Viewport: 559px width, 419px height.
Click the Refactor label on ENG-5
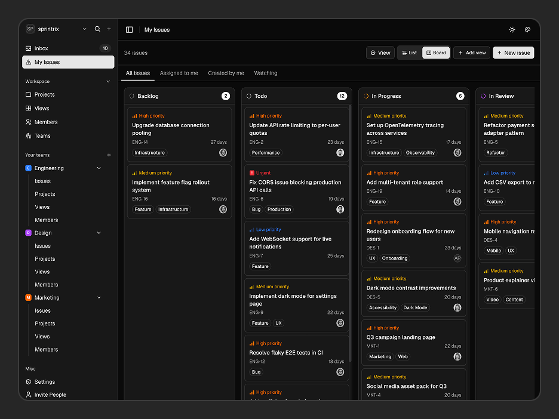click(x=496, y=153)
